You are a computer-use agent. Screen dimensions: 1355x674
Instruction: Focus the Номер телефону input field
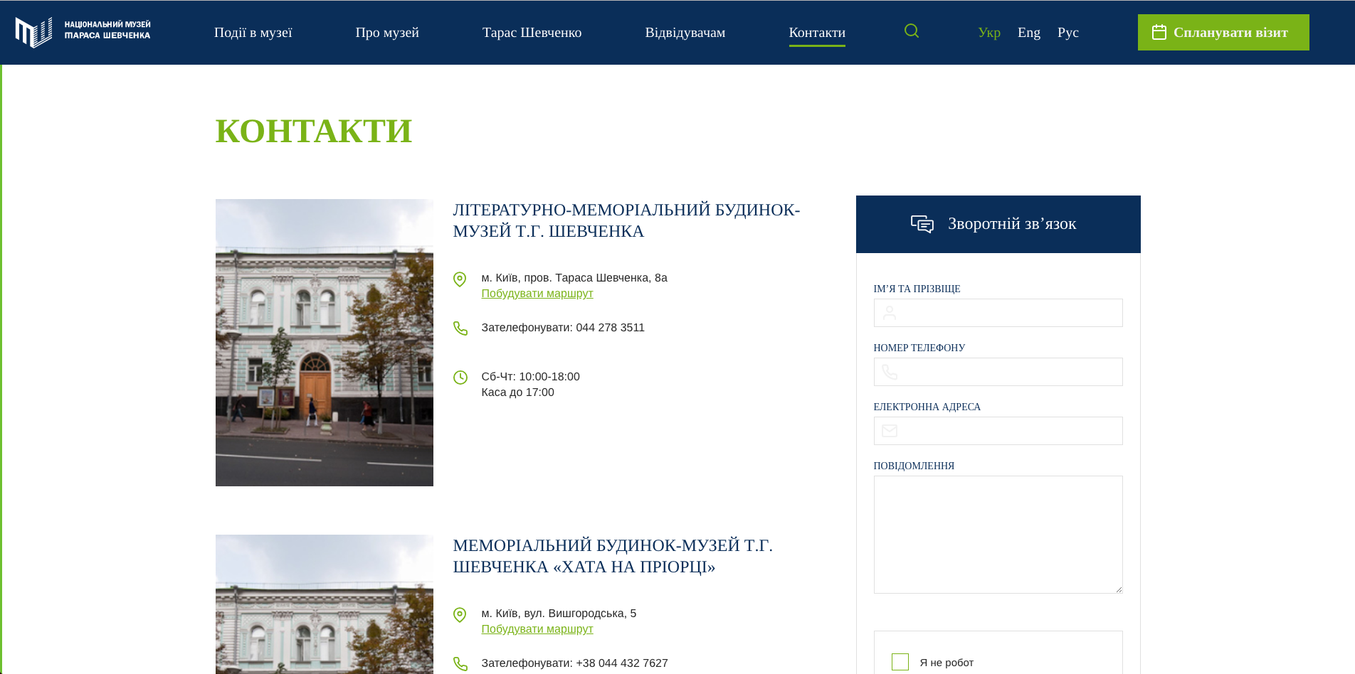(998, 372)
